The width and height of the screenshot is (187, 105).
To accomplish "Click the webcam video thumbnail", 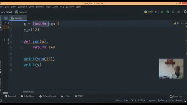I will [171, 69].
